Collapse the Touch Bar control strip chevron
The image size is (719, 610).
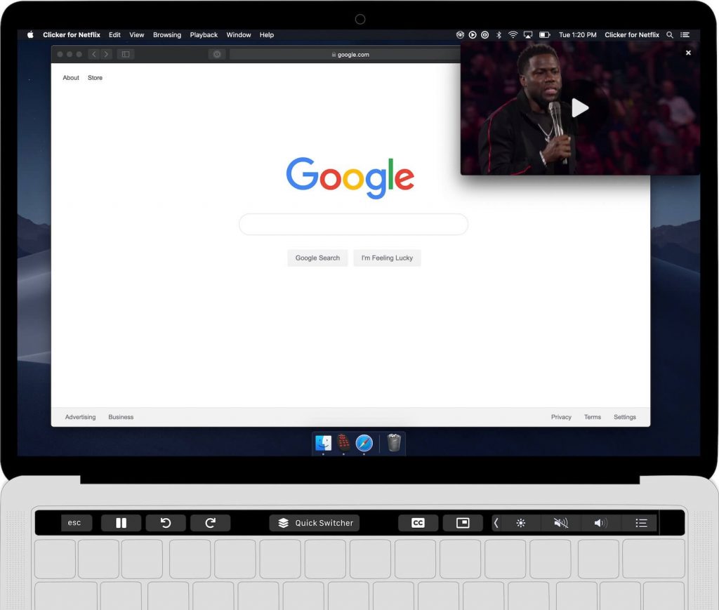click(496, 522)
